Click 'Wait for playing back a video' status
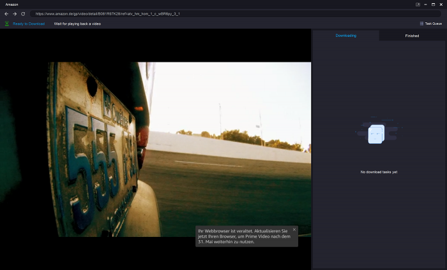This screenshot has width=447, height=270. pyautogui.click(x=77, y=24)
